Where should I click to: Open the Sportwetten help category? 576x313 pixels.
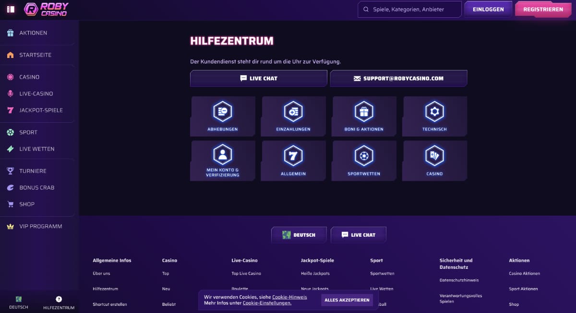(x=364, y=161)
